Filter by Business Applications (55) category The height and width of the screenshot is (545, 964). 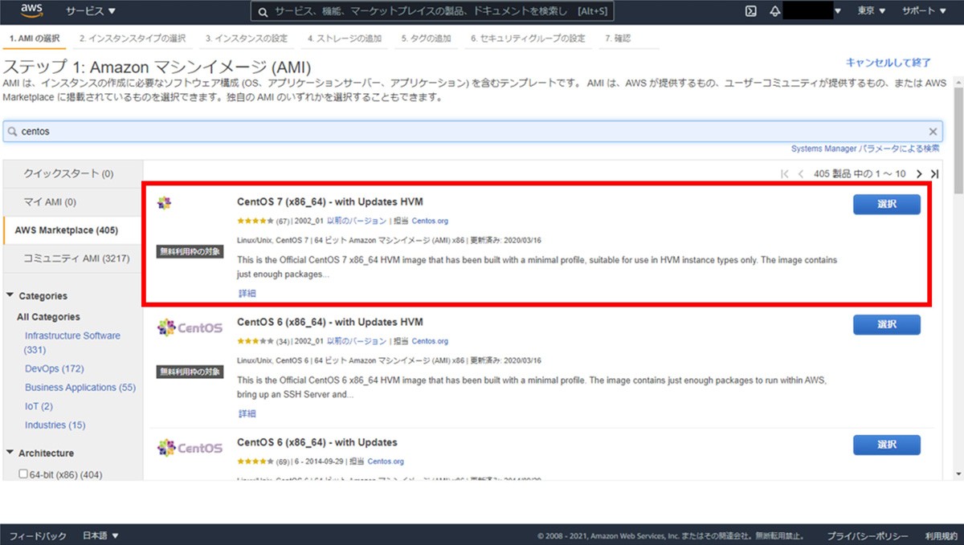(80, 387)
